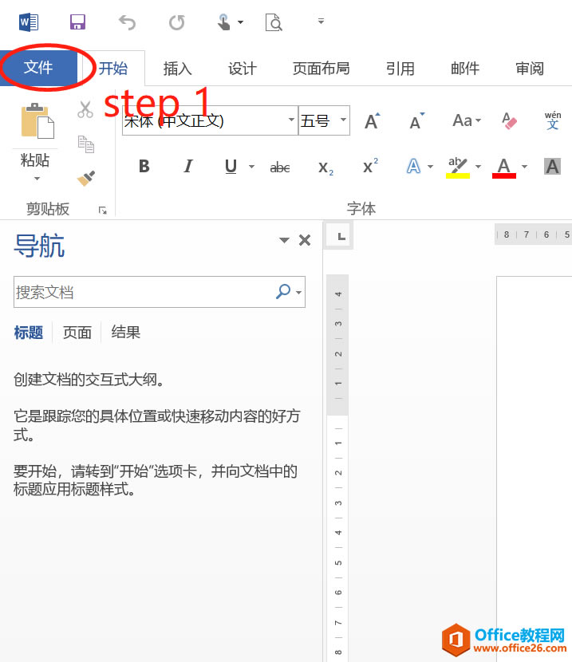Open print preview from quick access toolbar

(274, 22)
